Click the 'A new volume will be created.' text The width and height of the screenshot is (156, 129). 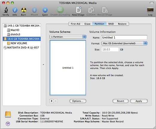[107, 75]
